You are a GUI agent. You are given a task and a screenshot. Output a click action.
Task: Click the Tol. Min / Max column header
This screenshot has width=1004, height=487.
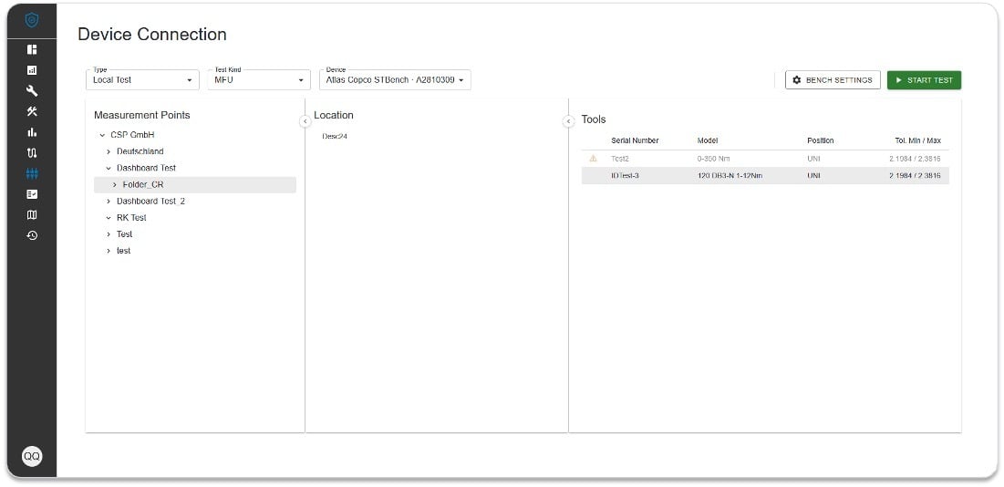point(917,140)
